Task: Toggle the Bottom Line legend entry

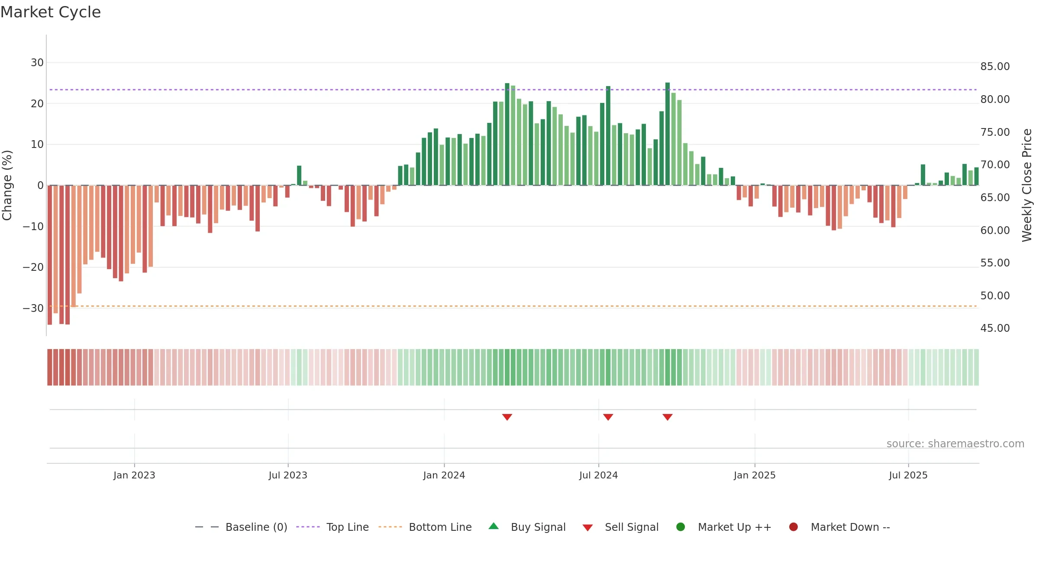Action: point(425,527)
